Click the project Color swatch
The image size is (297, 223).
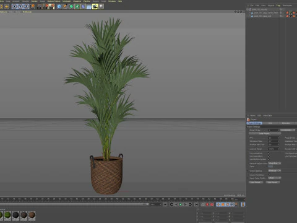[x=270, y=167]
